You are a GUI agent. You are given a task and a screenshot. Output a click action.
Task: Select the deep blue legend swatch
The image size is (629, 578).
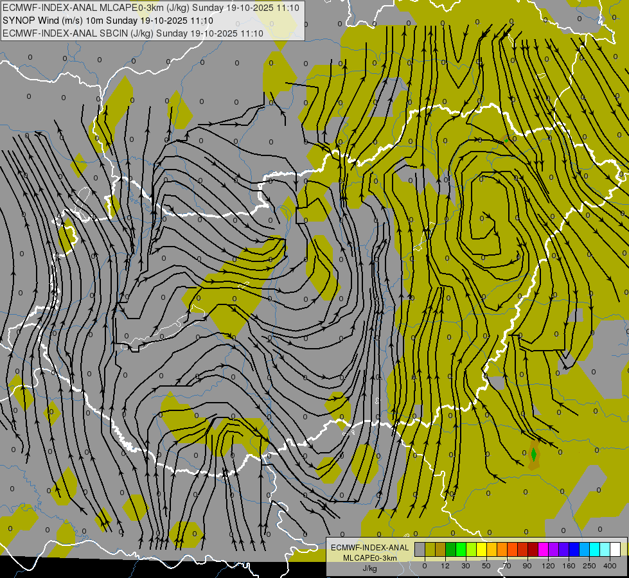click(574, 549)
